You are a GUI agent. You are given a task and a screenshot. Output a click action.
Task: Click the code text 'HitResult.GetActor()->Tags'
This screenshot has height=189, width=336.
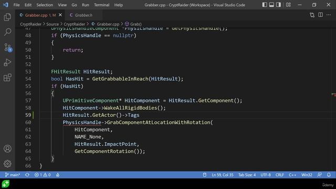tap(101, 115)
